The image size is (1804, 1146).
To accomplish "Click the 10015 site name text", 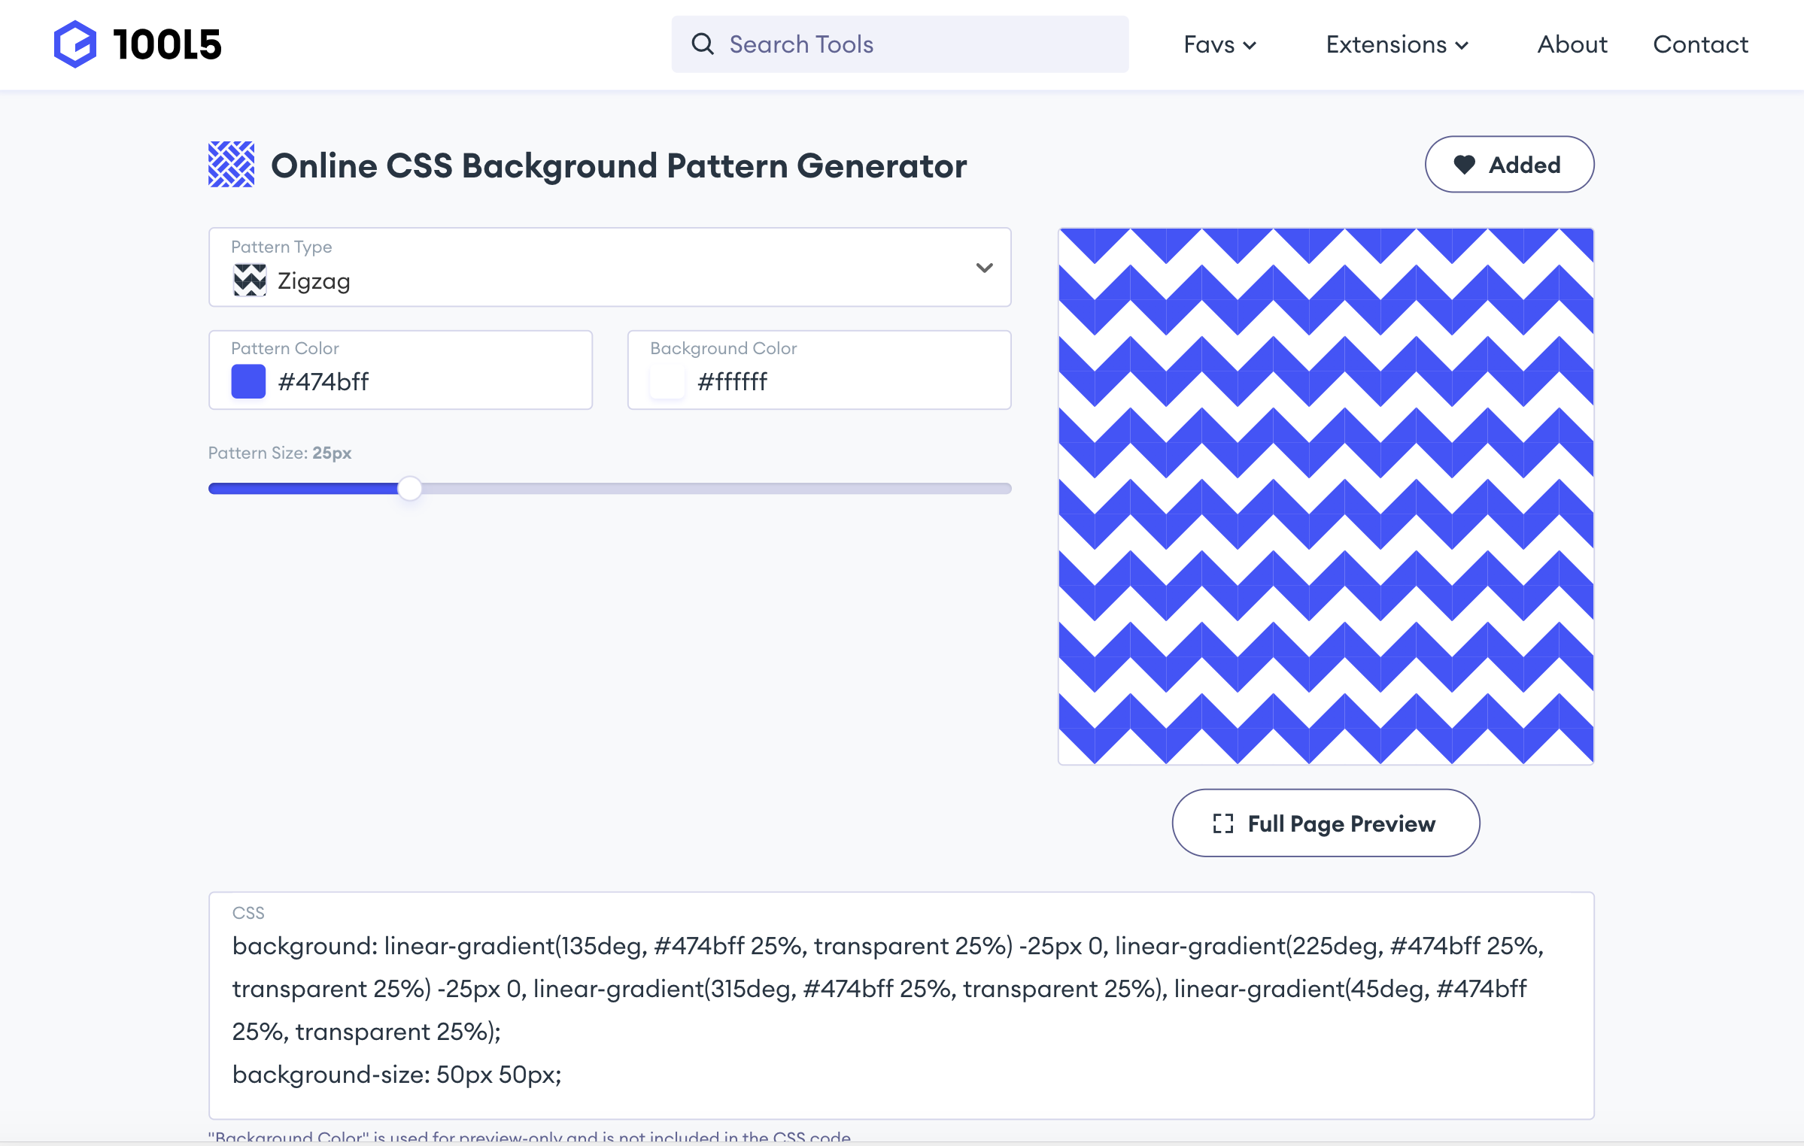I will pyautogui.click(x=167, y=44).
